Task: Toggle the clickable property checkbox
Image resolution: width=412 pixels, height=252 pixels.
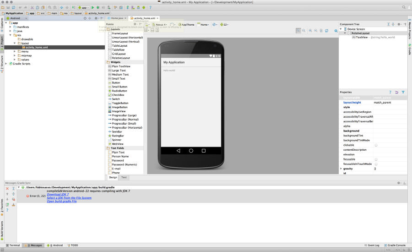Action: (376, 145)
